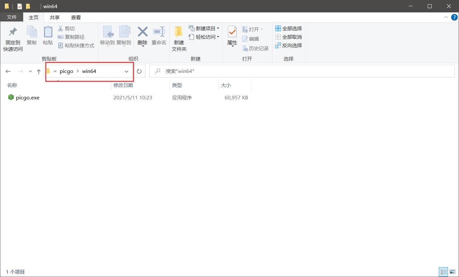Click Copy Path (复制路径)

(71, 37)
